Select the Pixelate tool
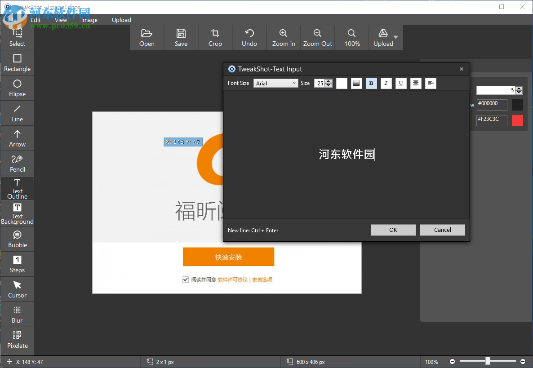 pyautogui.click(x=17, y=339)
